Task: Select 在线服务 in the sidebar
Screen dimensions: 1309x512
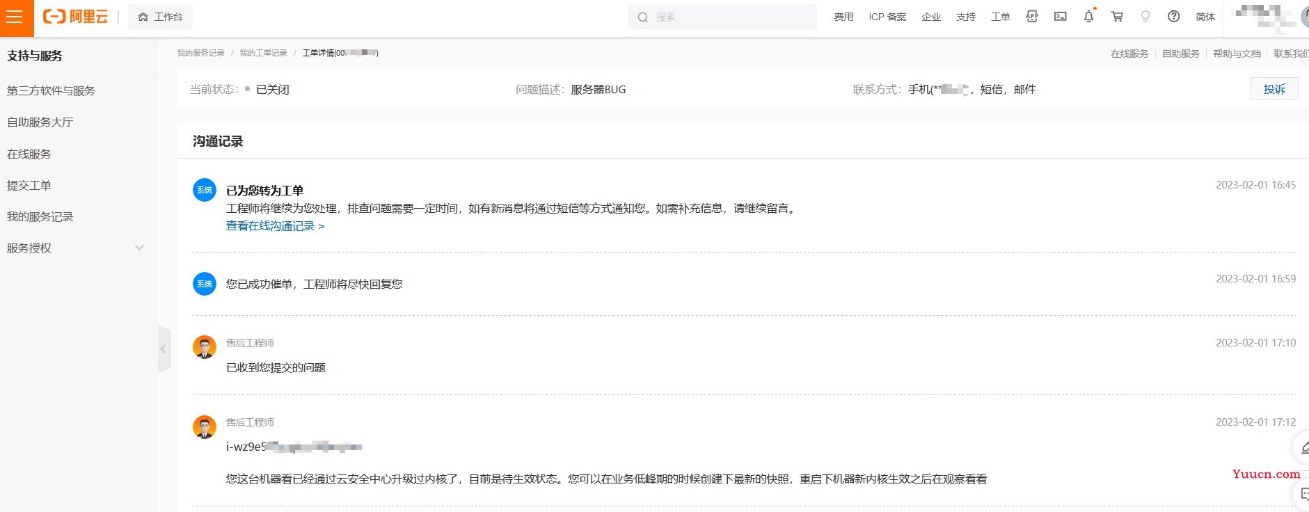Action: point(29,154)
